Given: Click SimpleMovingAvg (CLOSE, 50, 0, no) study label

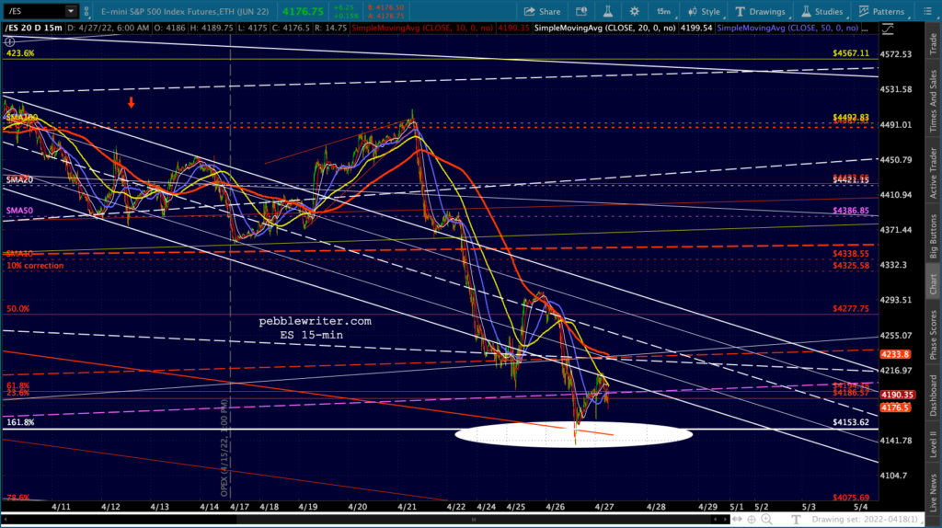Looking at the screenshot, I should [x=787, y=29].
